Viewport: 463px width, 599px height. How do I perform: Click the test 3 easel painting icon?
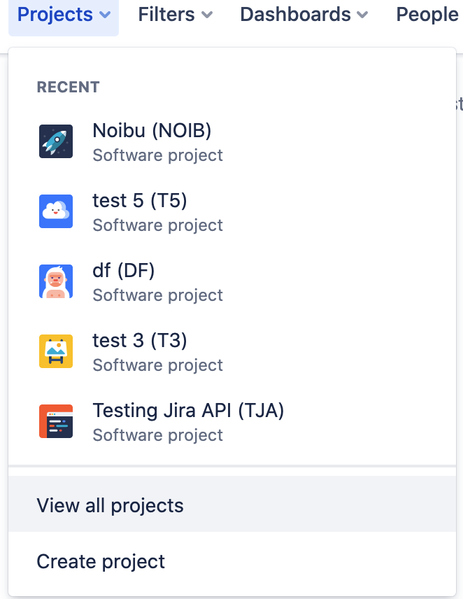click(x=56, y=351)
